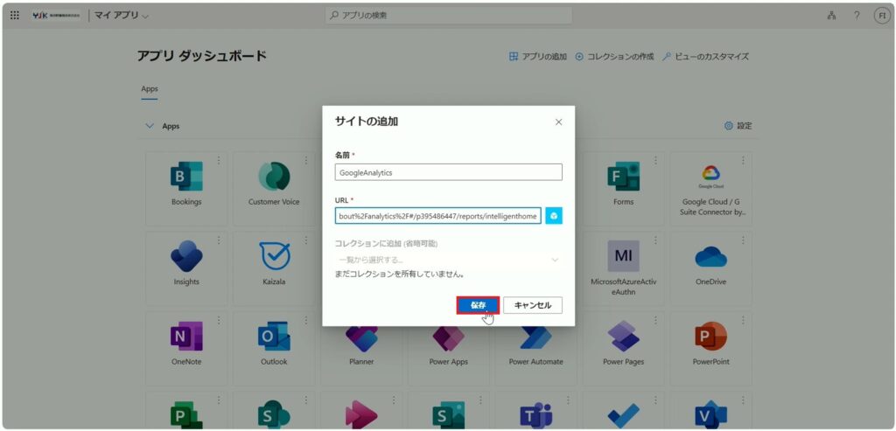The image size is (896, 431).
Task: Open the PowerPoint app icon
Action: pyautogui.click(x=710, y=337)
